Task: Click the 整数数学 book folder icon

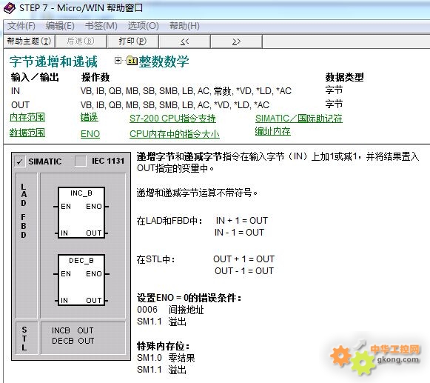Action: (x=132, y=61)
